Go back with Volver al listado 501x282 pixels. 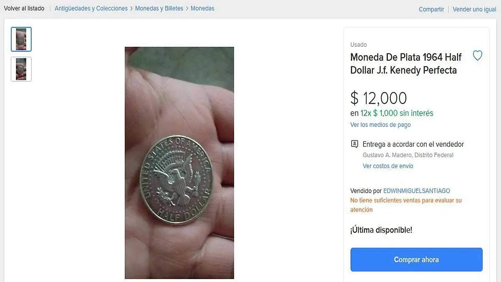[x=24, y=8]
